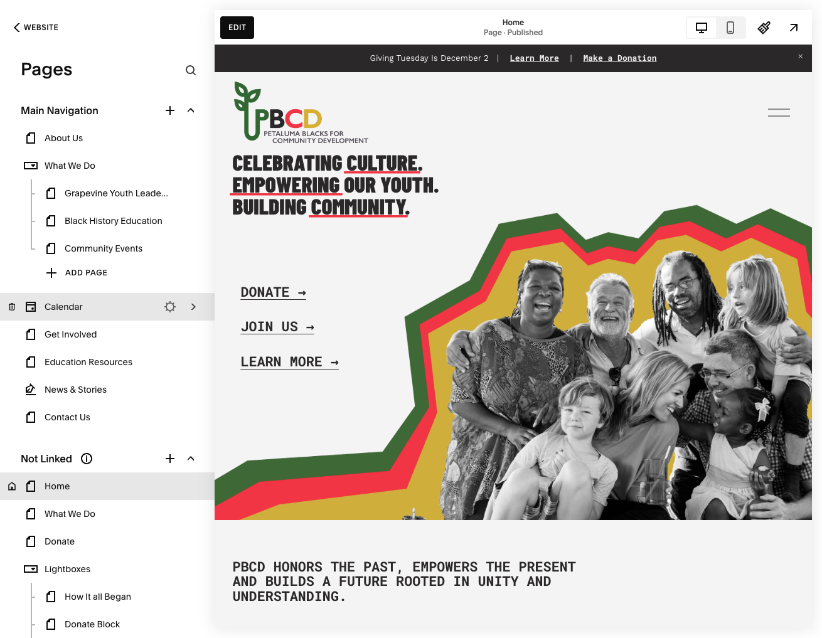Click the PBCD Honors the Past paragraph
Screen dimensions: 822x638
[404, 582]
